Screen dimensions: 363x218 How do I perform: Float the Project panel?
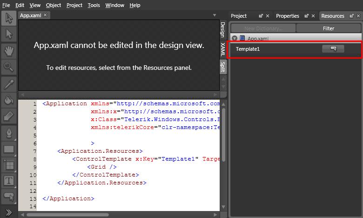point(261,16)
